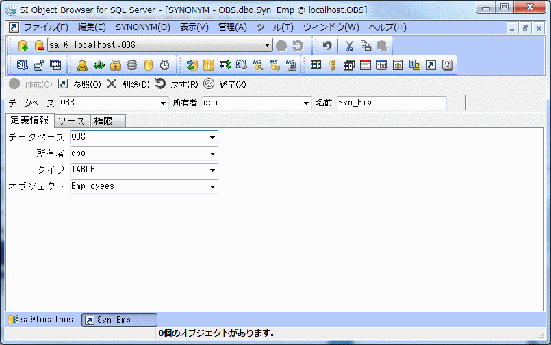Click the 名前 field containing Syn_Emp
551x345 pixels.
[390, 103]
